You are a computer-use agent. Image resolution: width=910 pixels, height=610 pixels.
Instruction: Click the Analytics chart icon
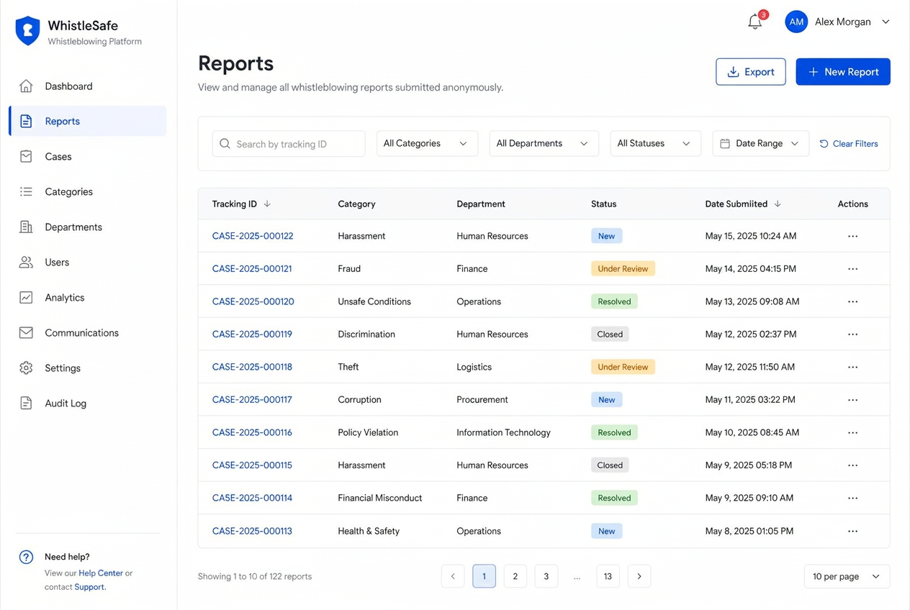point(26,297)
